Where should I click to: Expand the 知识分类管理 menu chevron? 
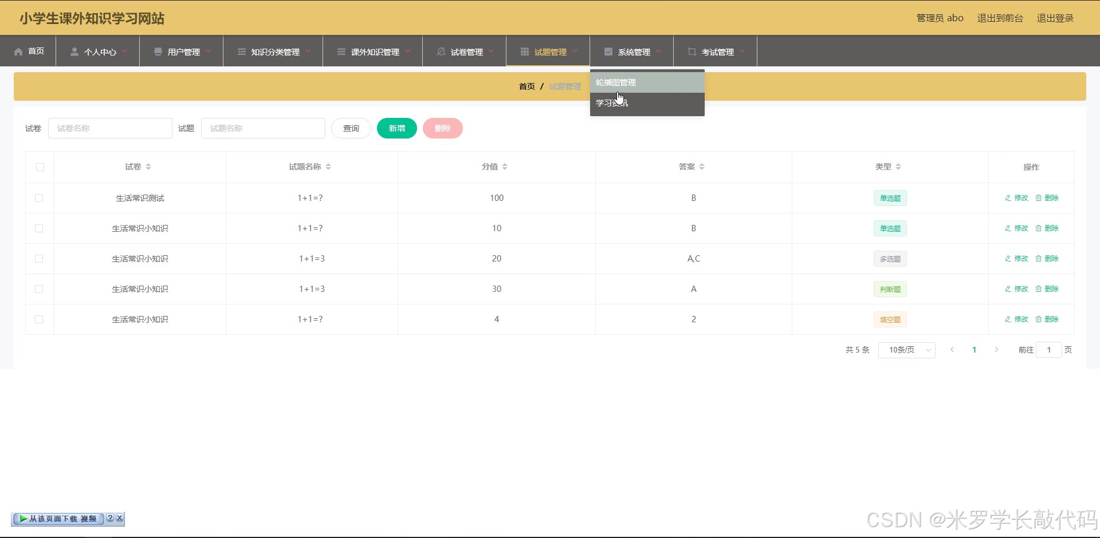[308, 52]
